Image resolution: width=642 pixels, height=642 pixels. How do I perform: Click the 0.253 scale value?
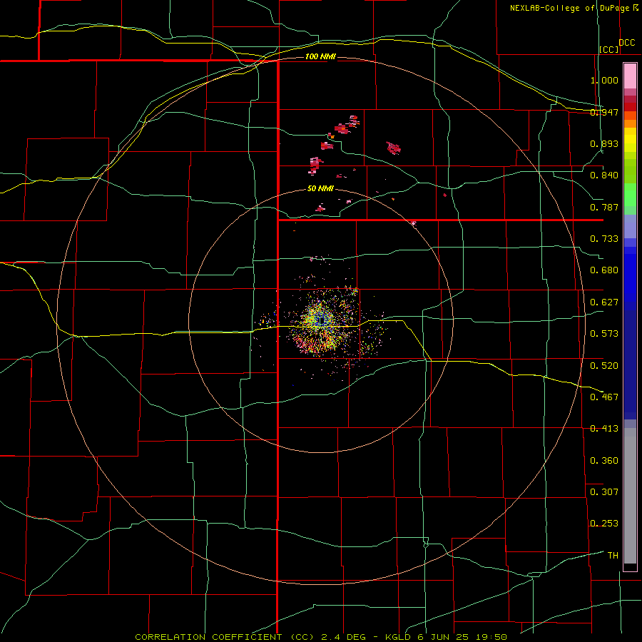(604, 524)
